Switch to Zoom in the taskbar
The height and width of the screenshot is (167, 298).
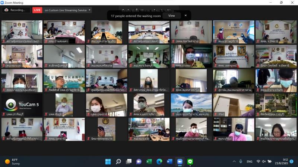click(180, 161)
